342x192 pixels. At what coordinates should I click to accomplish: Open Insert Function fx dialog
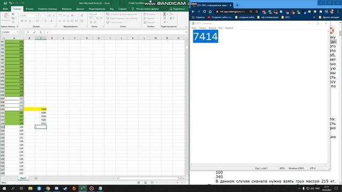[41, 32]
